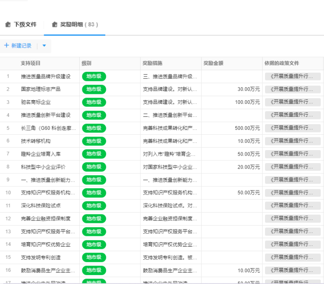Open policy file link in row 1
Viewport: 324px width, 284px height.
pos(293,76)
